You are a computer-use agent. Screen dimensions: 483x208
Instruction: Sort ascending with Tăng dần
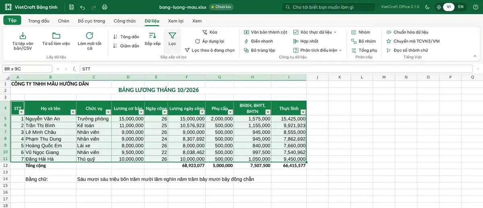click(126, 37)
